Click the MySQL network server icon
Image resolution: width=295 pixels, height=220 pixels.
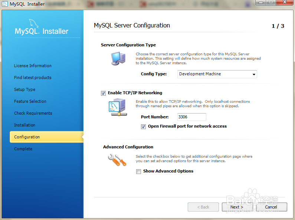pos(118,107)
